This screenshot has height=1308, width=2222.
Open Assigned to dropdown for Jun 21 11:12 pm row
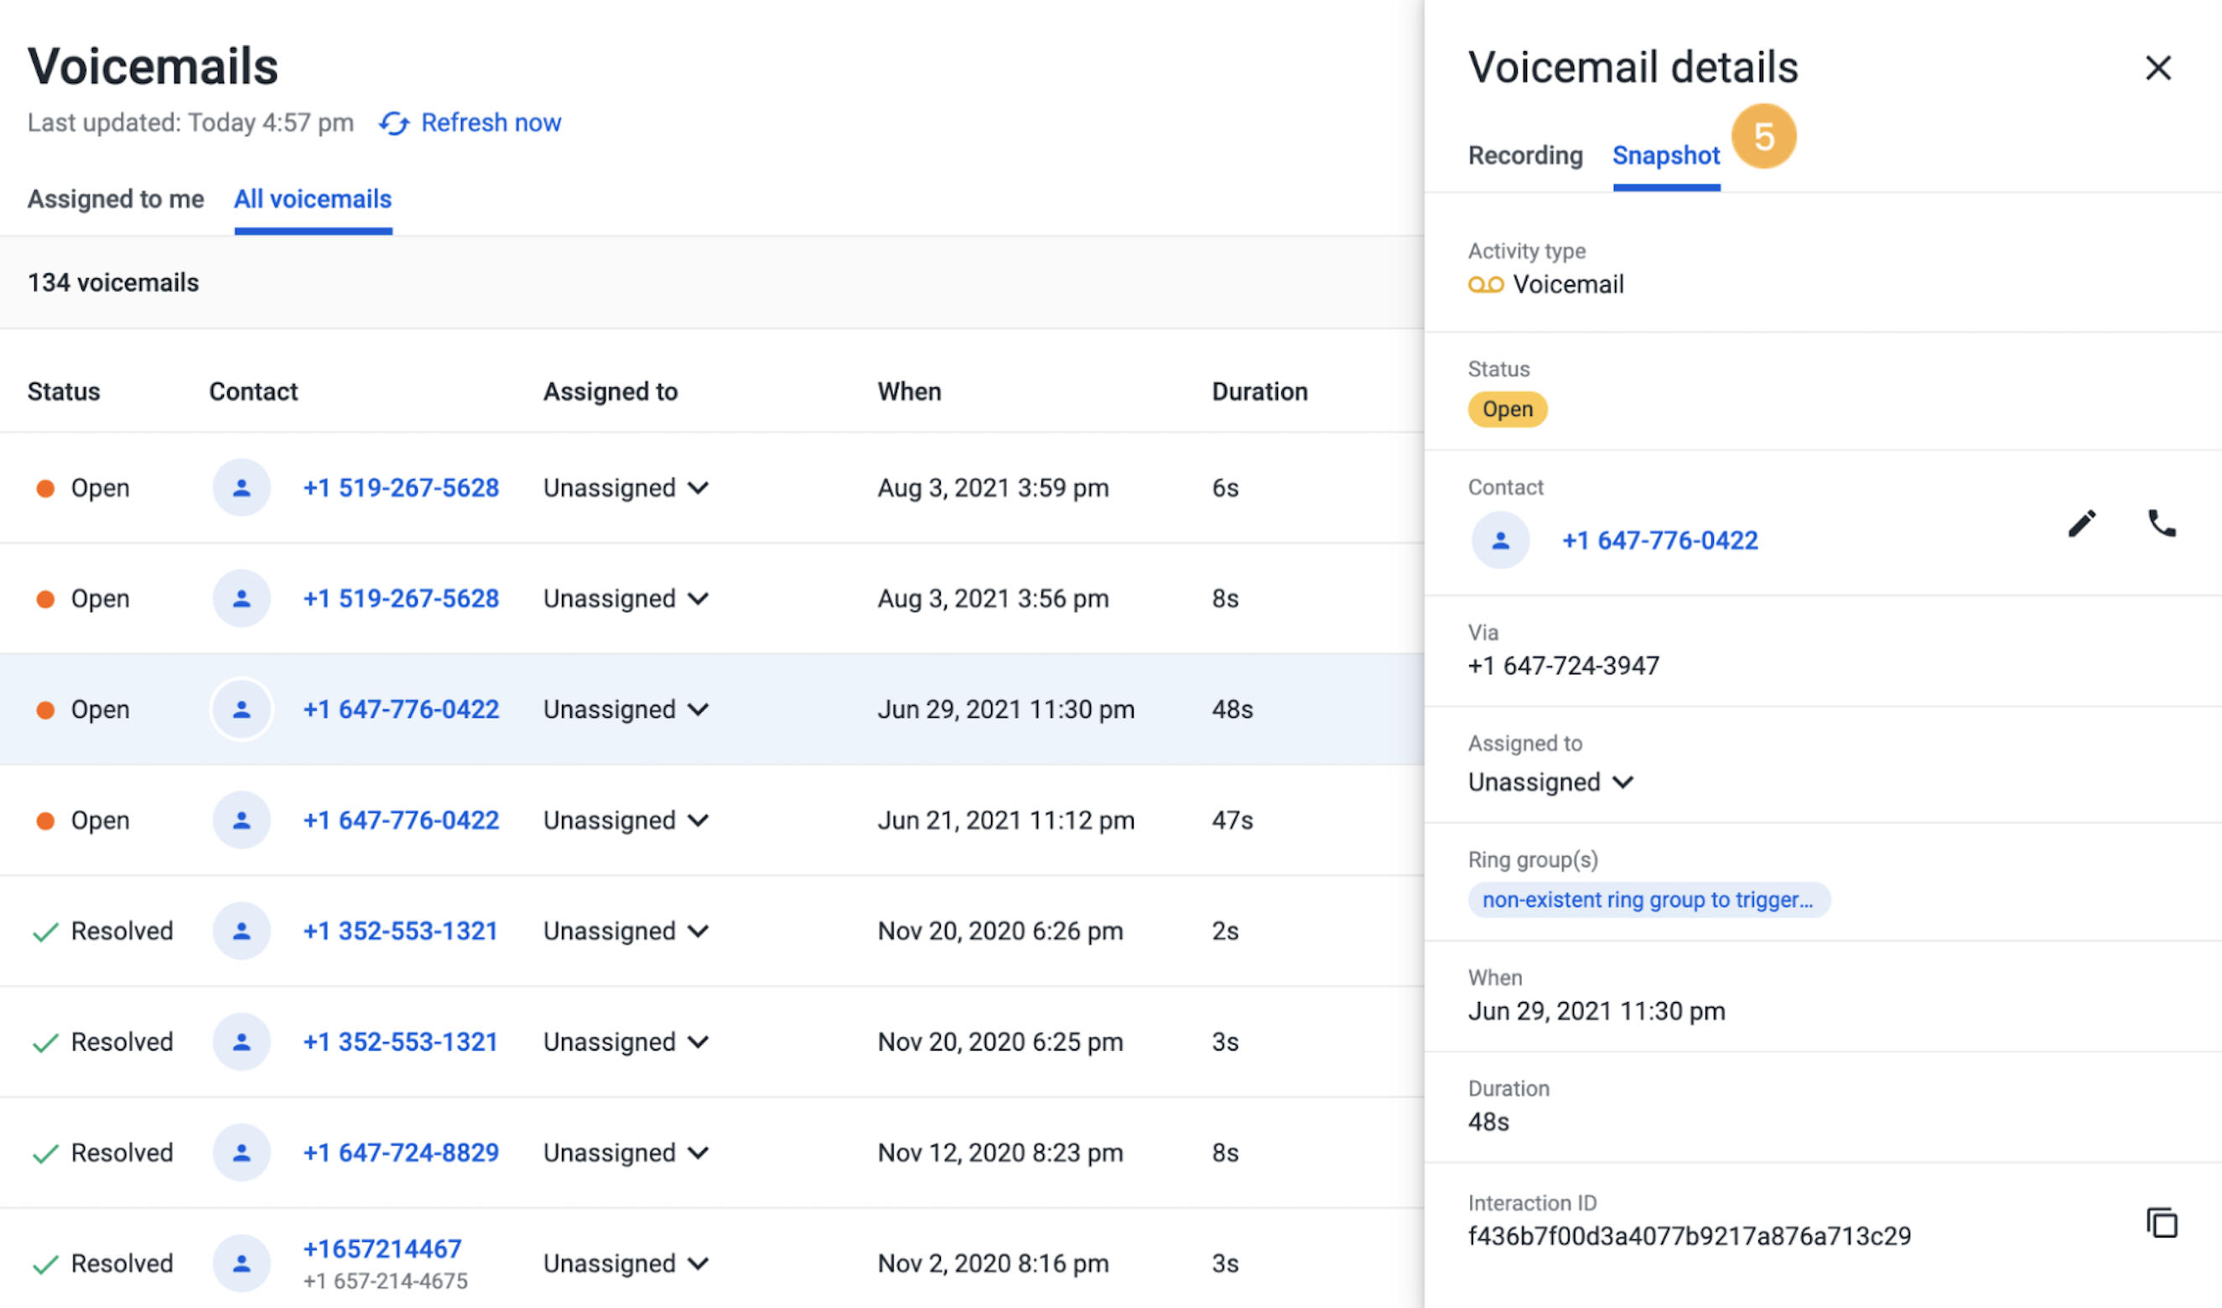(626, 820)
